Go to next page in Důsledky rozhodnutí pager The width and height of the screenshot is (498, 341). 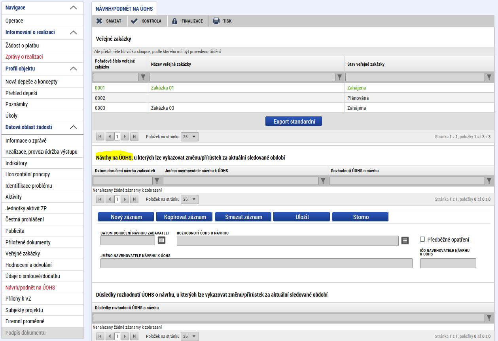click(125, 336)
